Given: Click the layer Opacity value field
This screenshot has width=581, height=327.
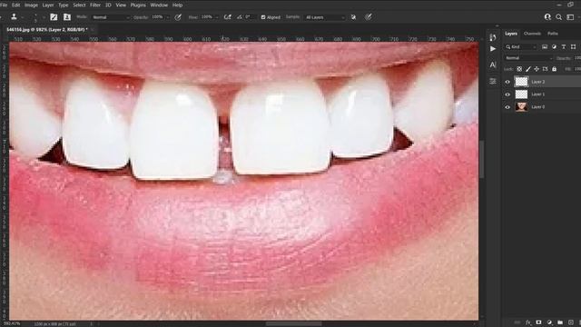Looking at the screenshot, I should click(x=577, y=58).
